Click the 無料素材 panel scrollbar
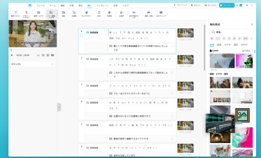261x158 pixels. click(x=255, y=52)
